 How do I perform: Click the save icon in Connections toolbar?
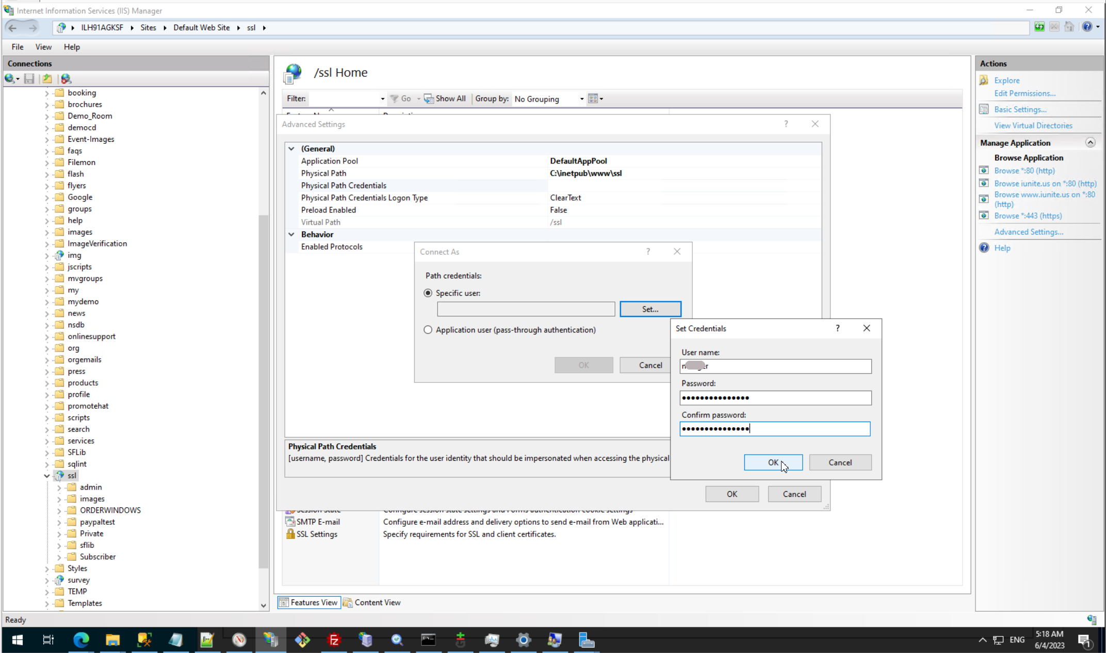click(x=29, y=79)
